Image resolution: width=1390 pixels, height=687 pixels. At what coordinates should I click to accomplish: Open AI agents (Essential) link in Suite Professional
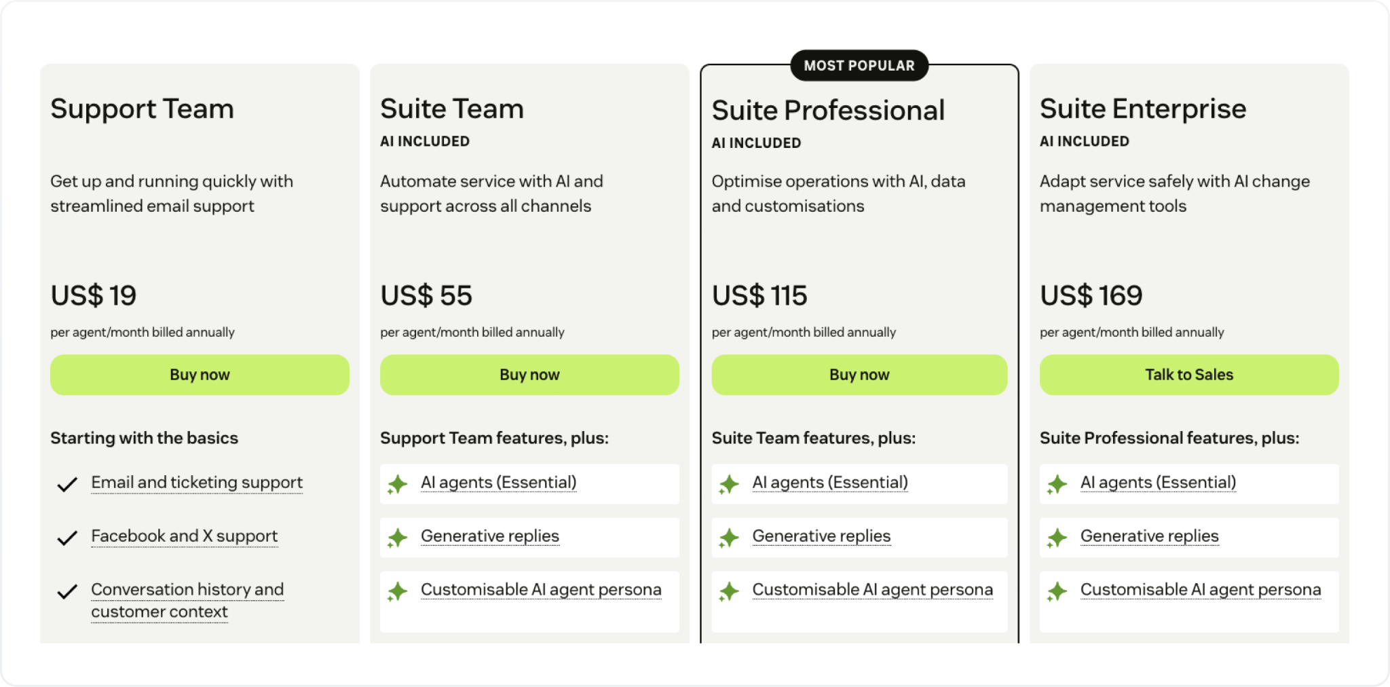[829, 482]
